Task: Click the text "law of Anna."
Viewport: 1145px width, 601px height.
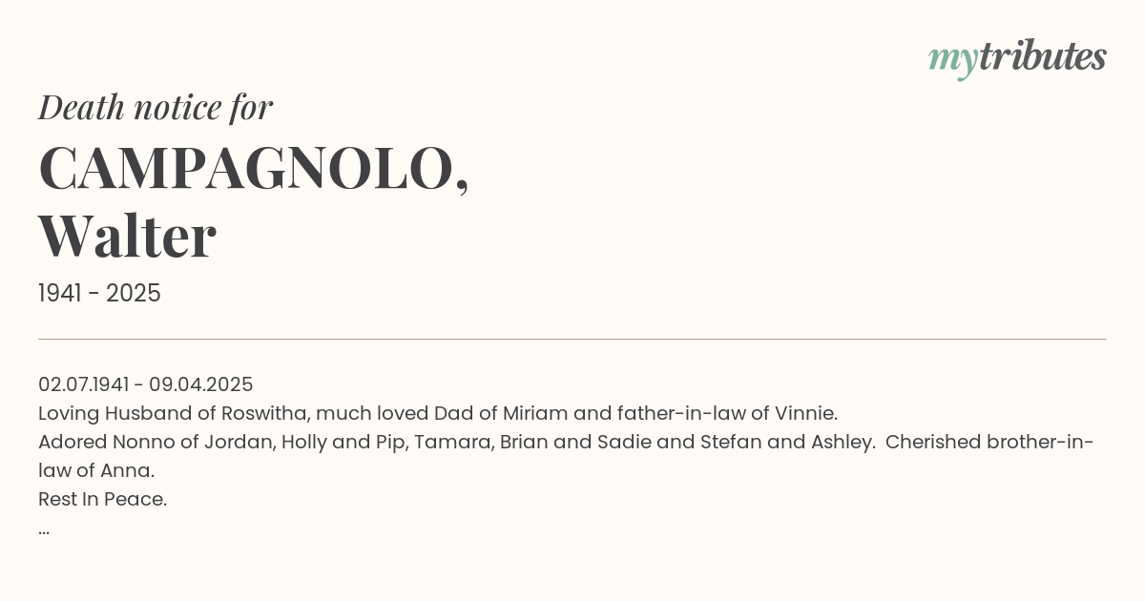Action: 96,470
